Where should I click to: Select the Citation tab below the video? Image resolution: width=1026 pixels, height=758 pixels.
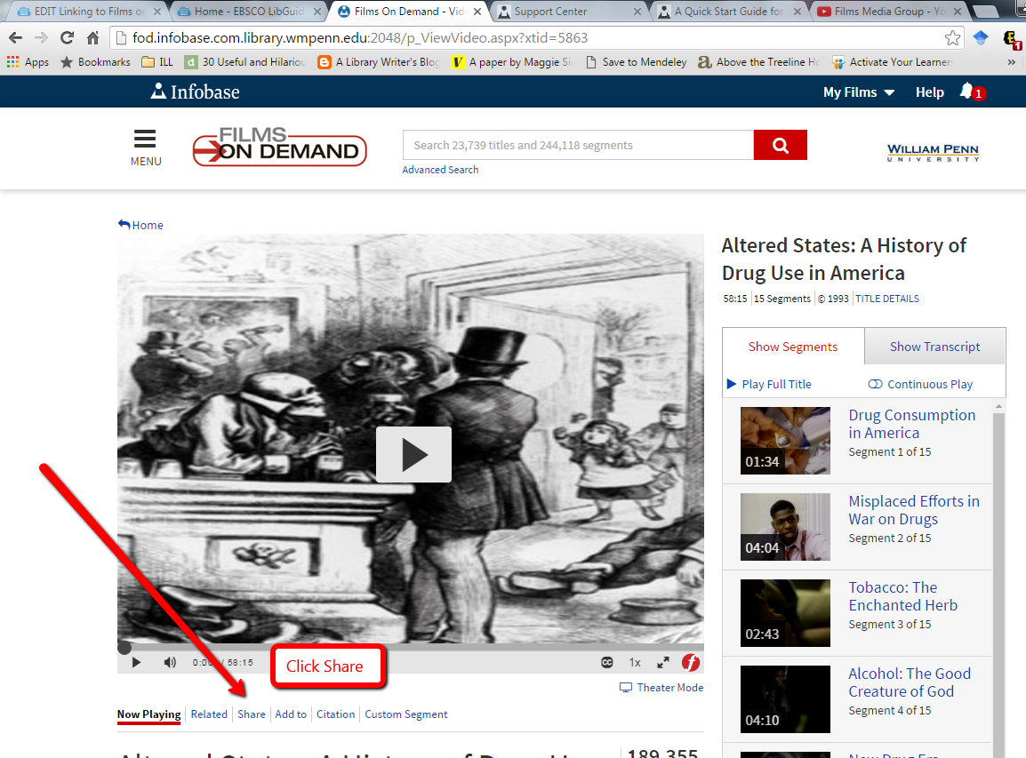(335, 714)
